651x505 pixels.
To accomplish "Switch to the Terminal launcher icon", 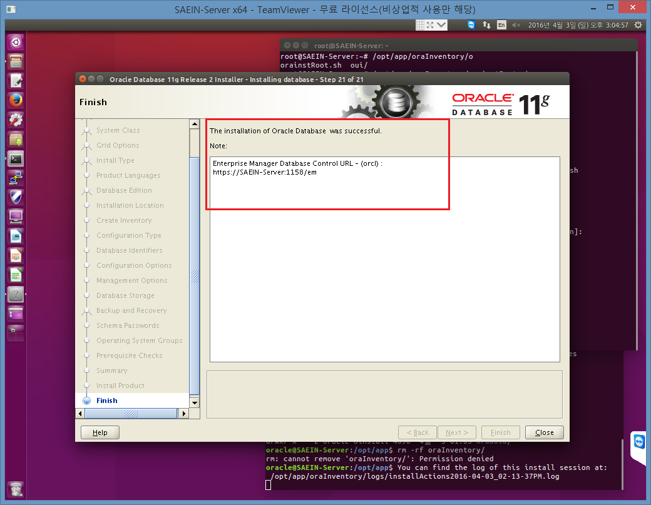I will coord(16,159).
